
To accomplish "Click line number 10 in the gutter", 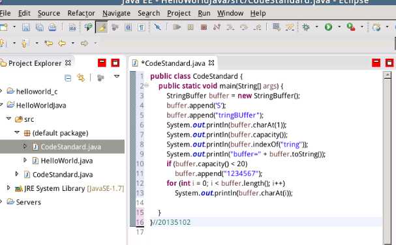I will 140,164.
